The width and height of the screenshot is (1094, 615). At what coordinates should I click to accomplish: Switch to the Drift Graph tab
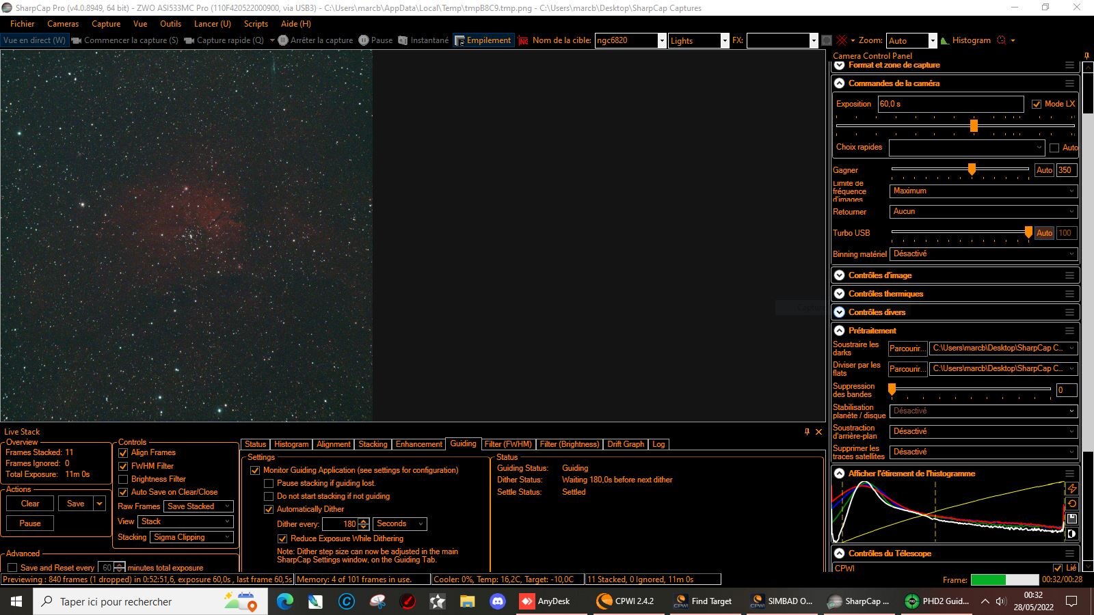[x=626, y=444]
